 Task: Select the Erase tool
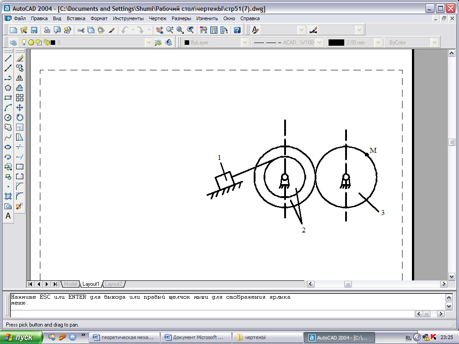coord(20,58)
